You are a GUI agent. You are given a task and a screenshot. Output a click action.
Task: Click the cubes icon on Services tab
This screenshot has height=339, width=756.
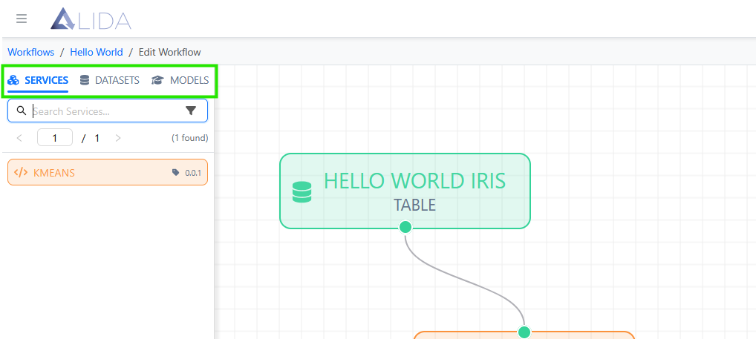pyautogui.click(x=13, y=80)
